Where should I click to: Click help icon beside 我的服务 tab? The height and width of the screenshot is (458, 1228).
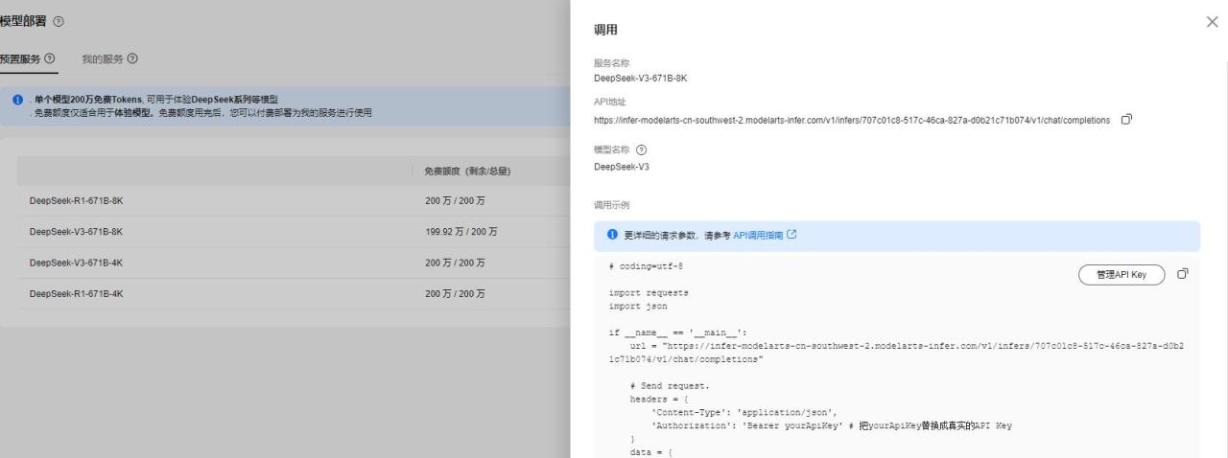tap(131, 59)
